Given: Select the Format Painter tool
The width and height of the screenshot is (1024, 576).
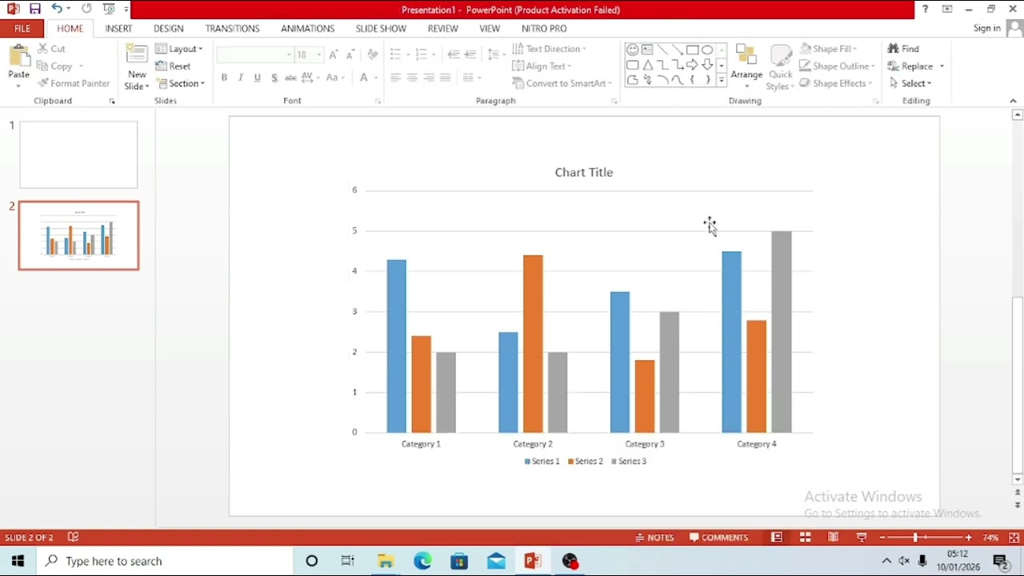Looking at the screenshot, I should (x=74, y=83).
